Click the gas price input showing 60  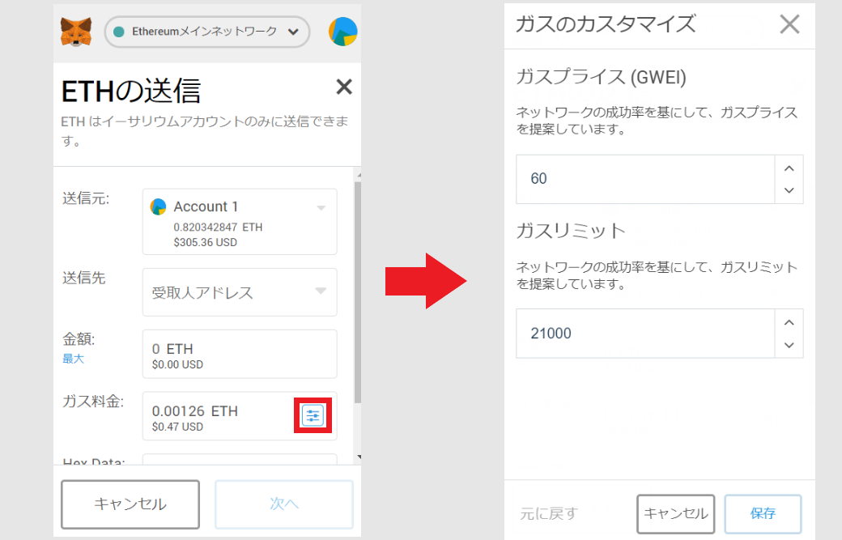coord(645,179)
